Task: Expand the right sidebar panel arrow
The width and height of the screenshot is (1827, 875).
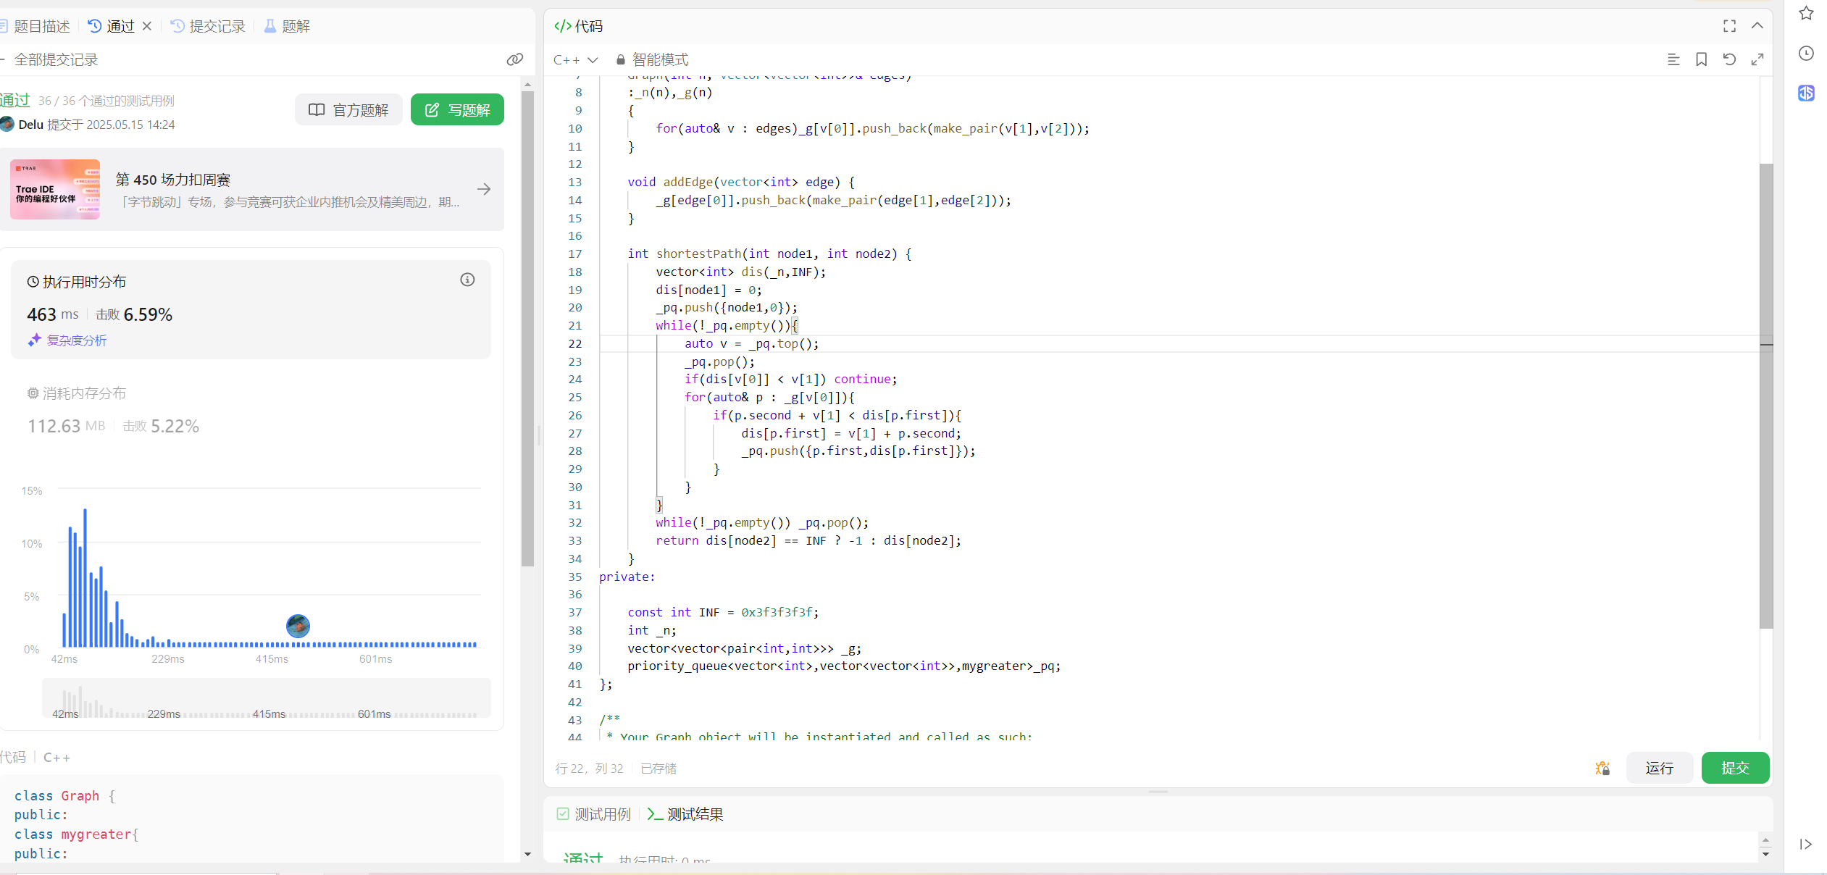Action: pyautogui.click(x=1805, y=844)
